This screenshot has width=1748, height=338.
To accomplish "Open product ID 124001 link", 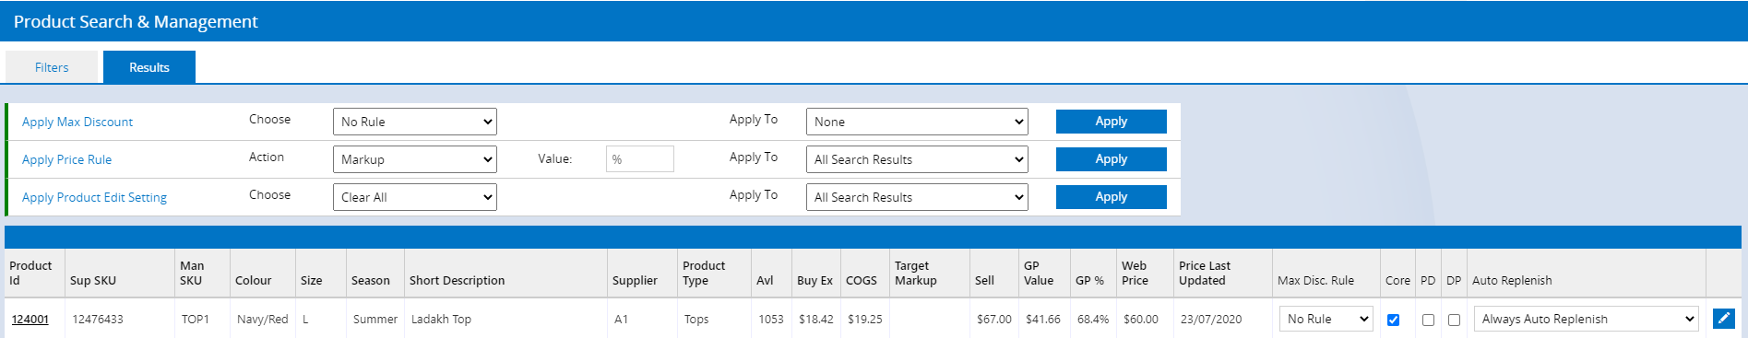I will point(30,319).
